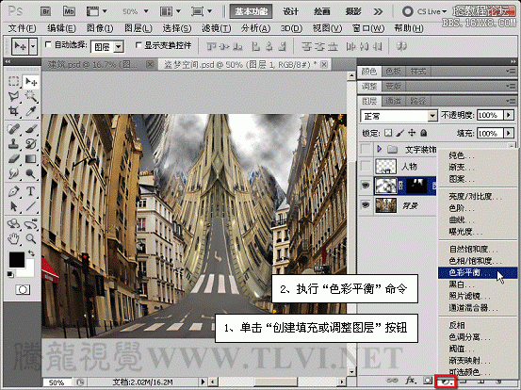Hide the 背景 layer with eye icon

pyautogui.click(x=366, y=205)
